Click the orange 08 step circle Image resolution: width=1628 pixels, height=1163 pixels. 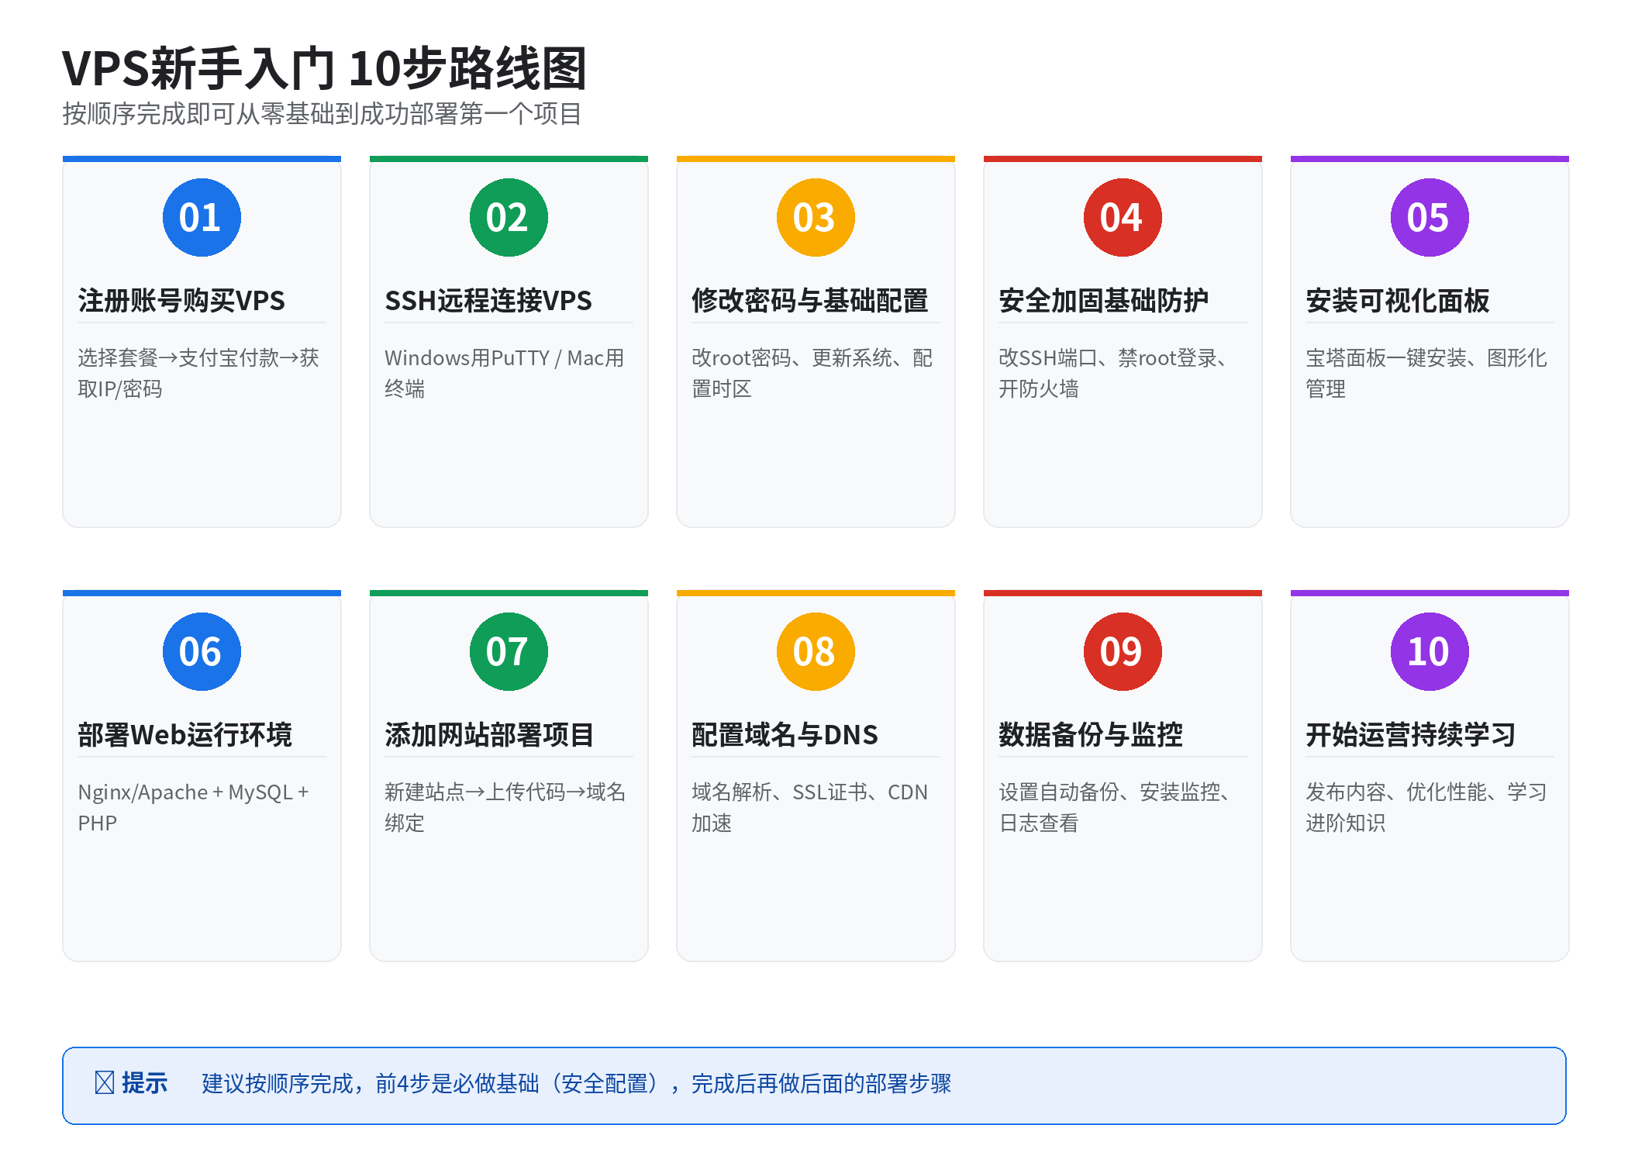(x=816, y=651)
